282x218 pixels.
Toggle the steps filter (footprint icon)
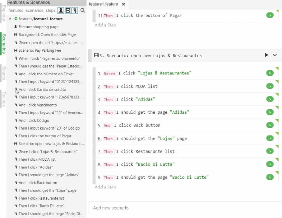[75, 10]
